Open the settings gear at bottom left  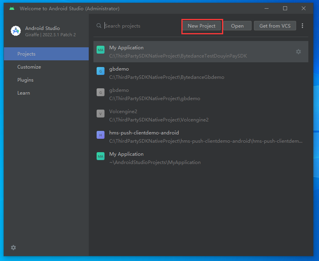13,248
